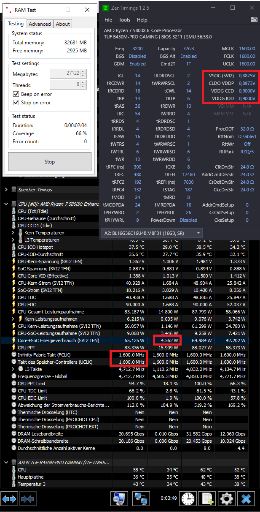Switch to the Advanced tab in RAM Test
The image size is (260, 512).
40,24
